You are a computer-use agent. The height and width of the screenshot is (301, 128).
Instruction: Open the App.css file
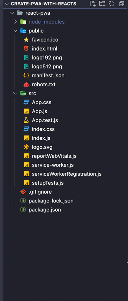[42, 102]
